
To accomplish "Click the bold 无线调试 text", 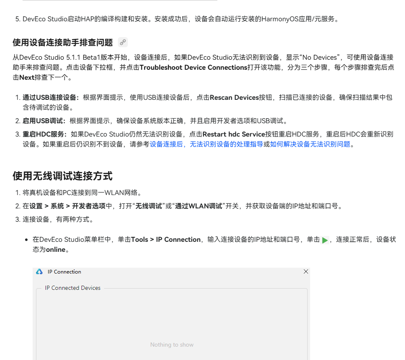I will point(148,206).
